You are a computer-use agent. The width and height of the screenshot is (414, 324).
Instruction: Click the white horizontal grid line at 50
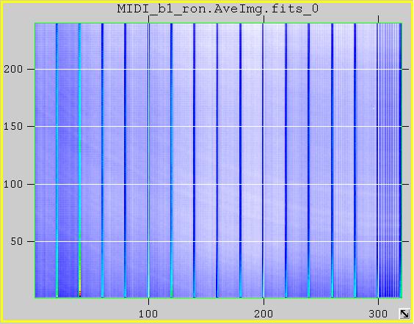[x=218, y=241]
